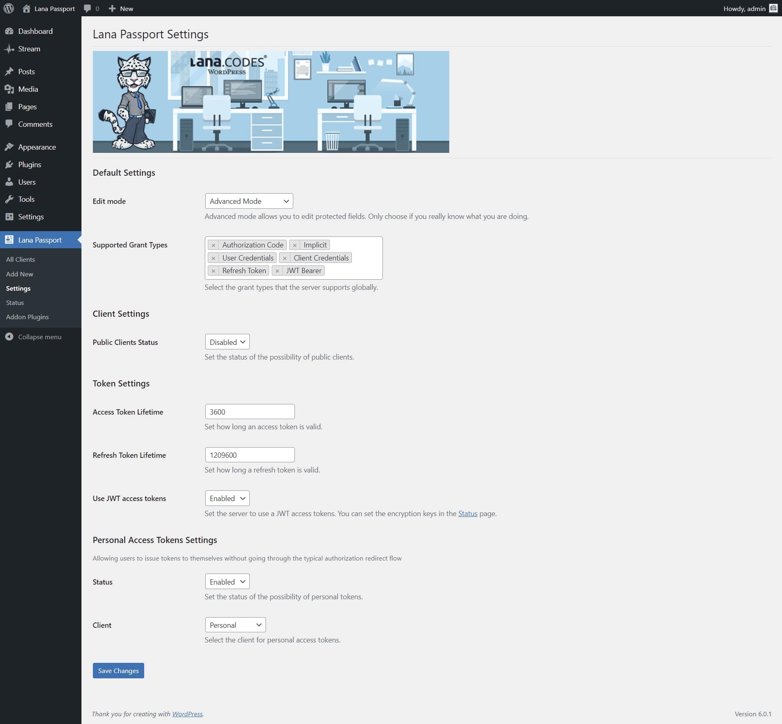Viewport: 782px width, 724px height.
Task: Click the Access Token Lifetime field
Action: [x=250, y=412]
